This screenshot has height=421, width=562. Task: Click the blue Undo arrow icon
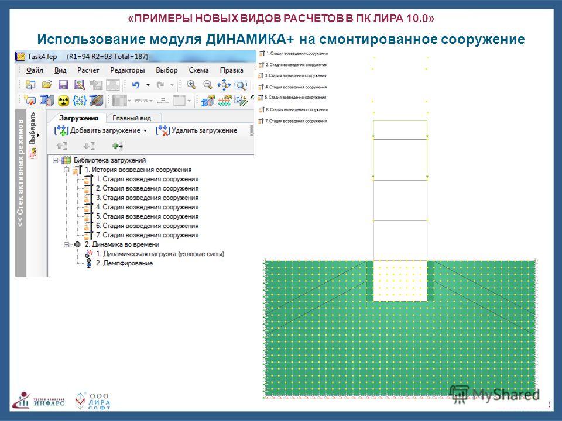click(x=135, y=85)
